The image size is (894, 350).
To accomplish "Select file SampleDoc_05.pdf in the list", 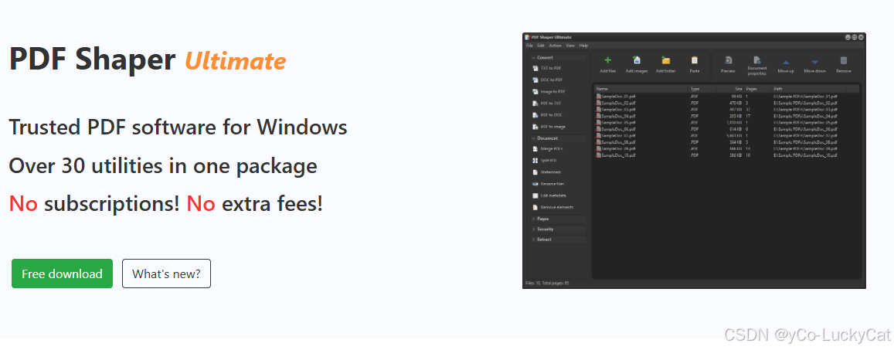I will pos(615,123).
